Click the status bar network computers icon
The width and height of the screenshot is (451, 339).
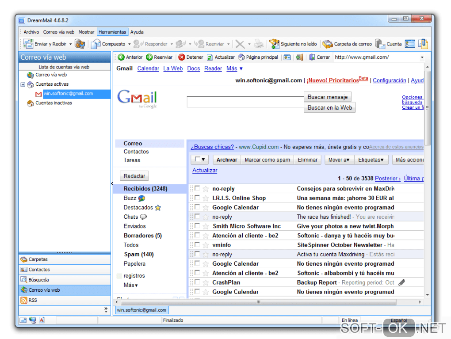(x=32, y=320)
